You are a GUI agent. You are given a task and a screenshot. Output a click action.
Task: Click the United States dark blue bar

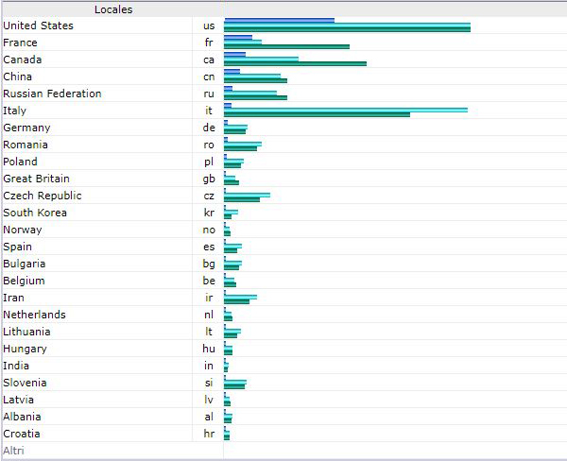pos(279,21)
